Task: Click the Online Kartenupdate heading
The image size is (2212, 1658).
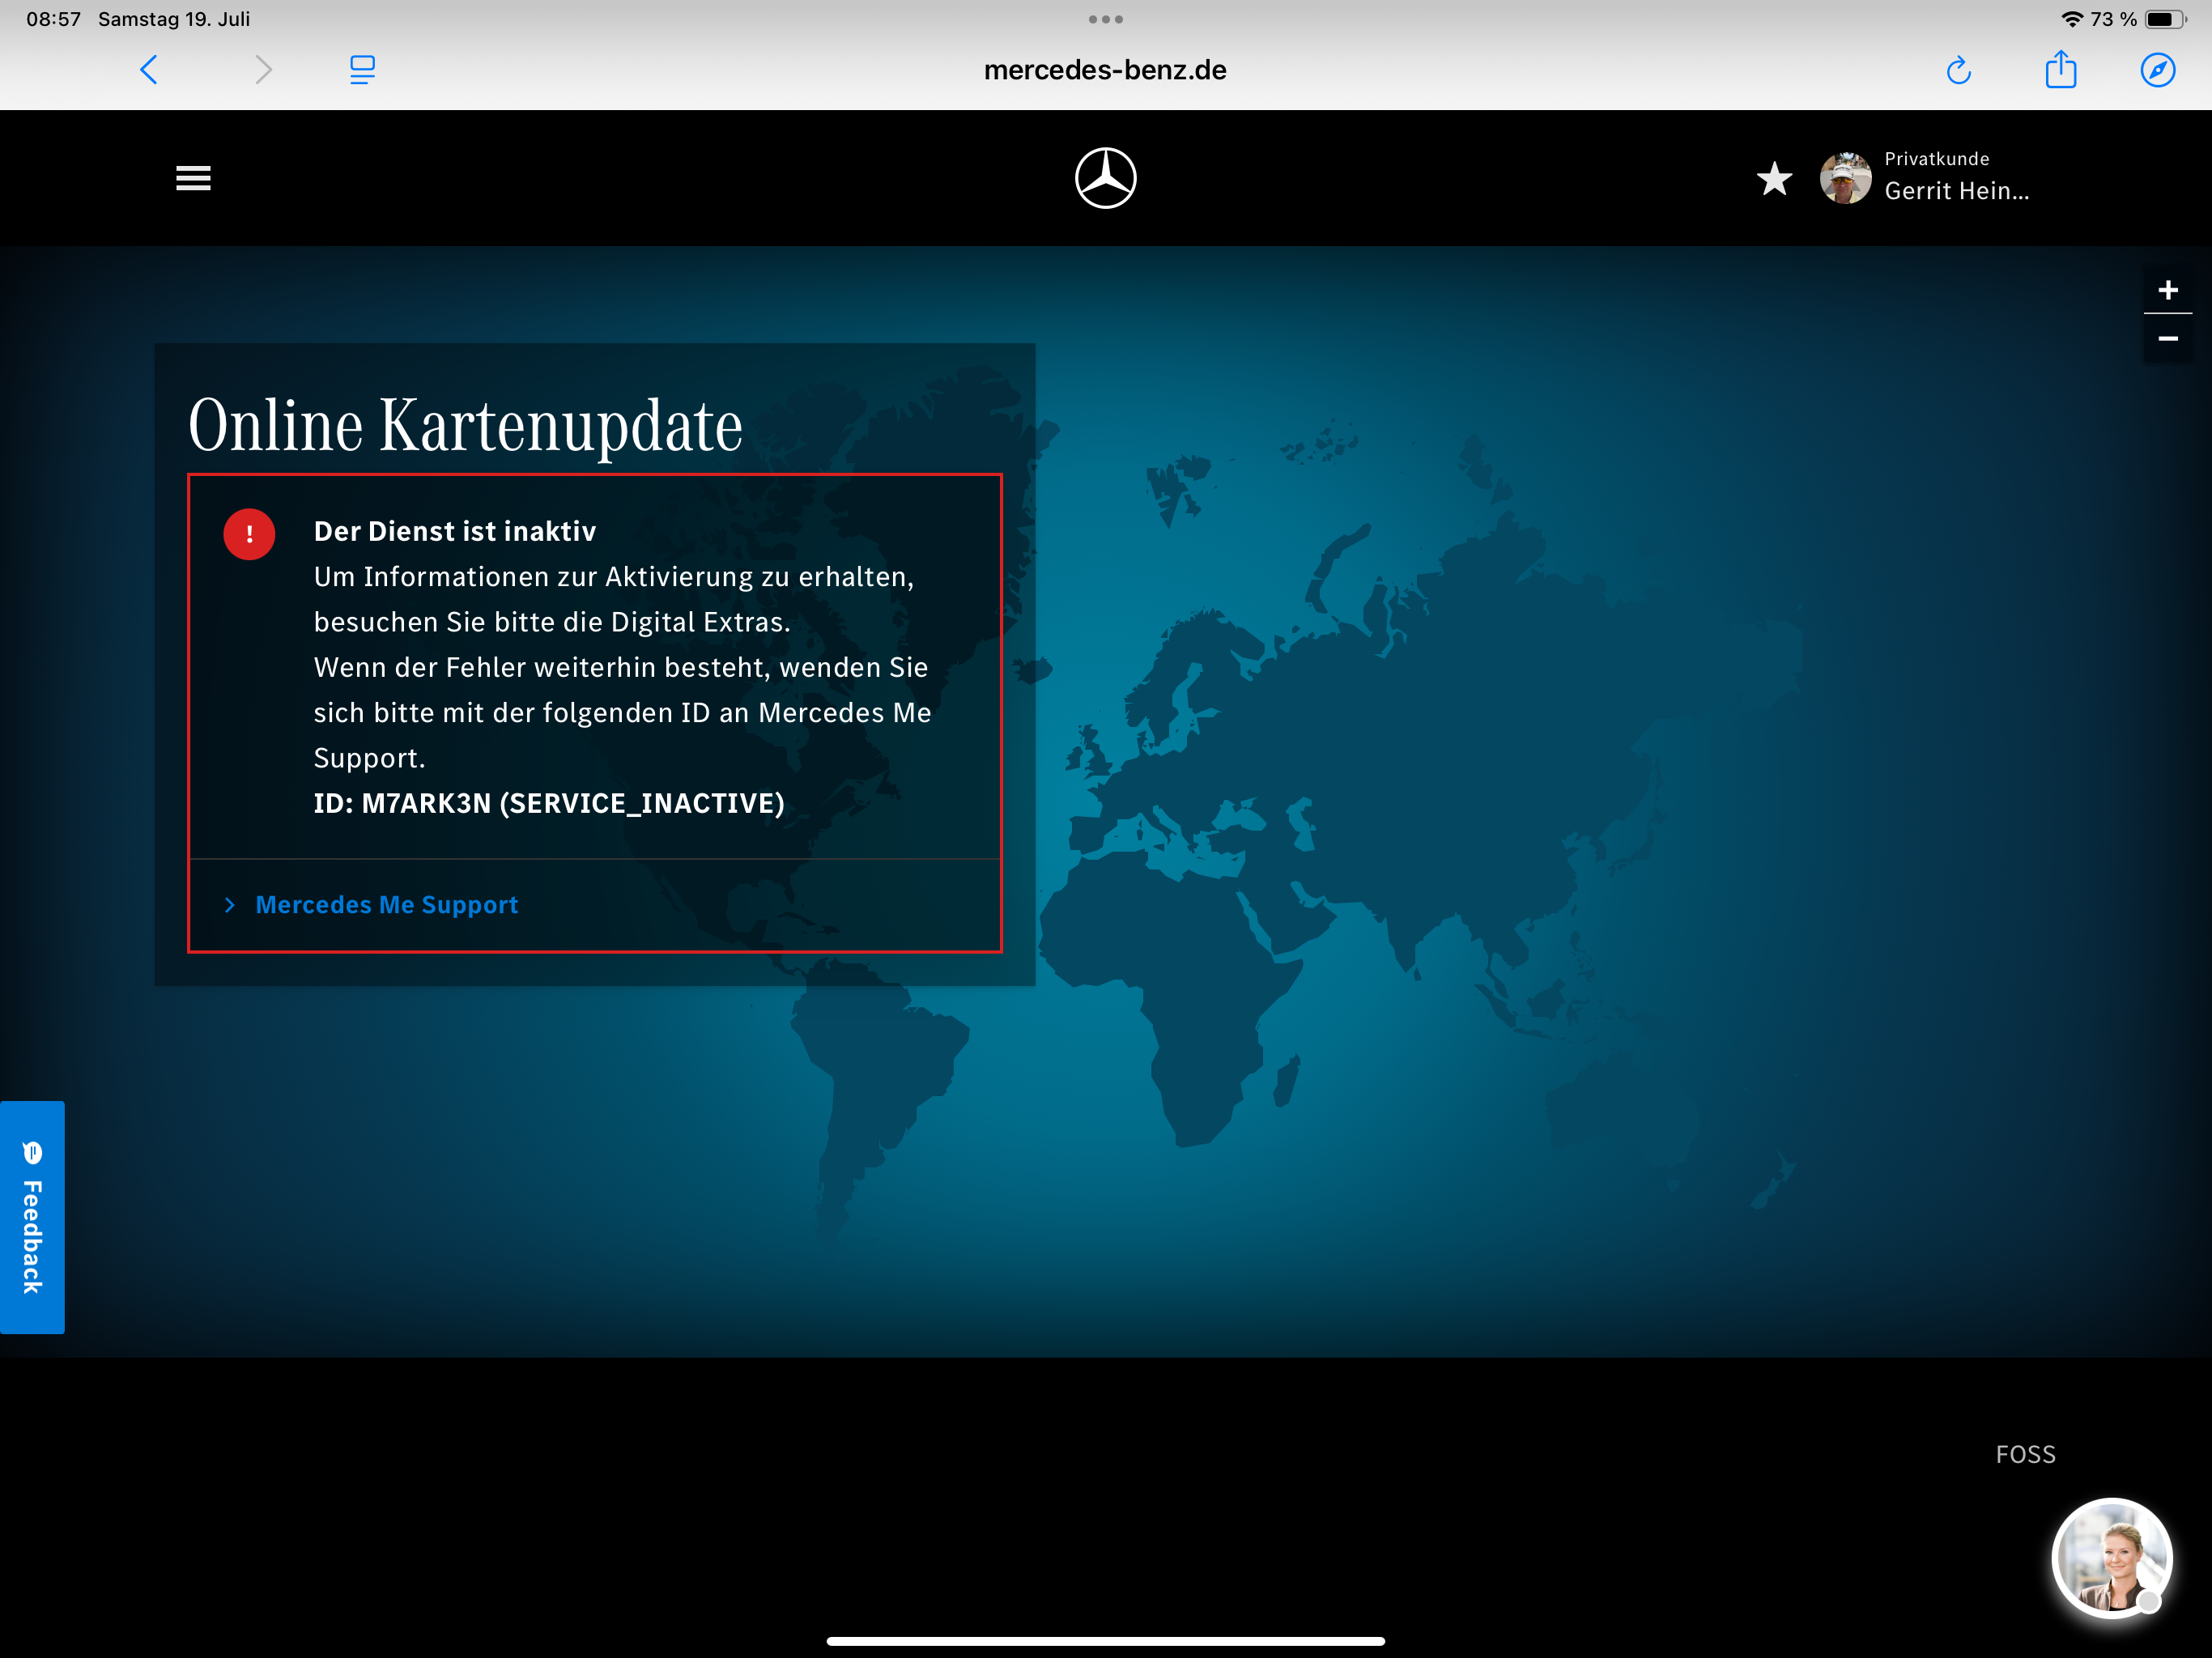Action: (465, 425)
